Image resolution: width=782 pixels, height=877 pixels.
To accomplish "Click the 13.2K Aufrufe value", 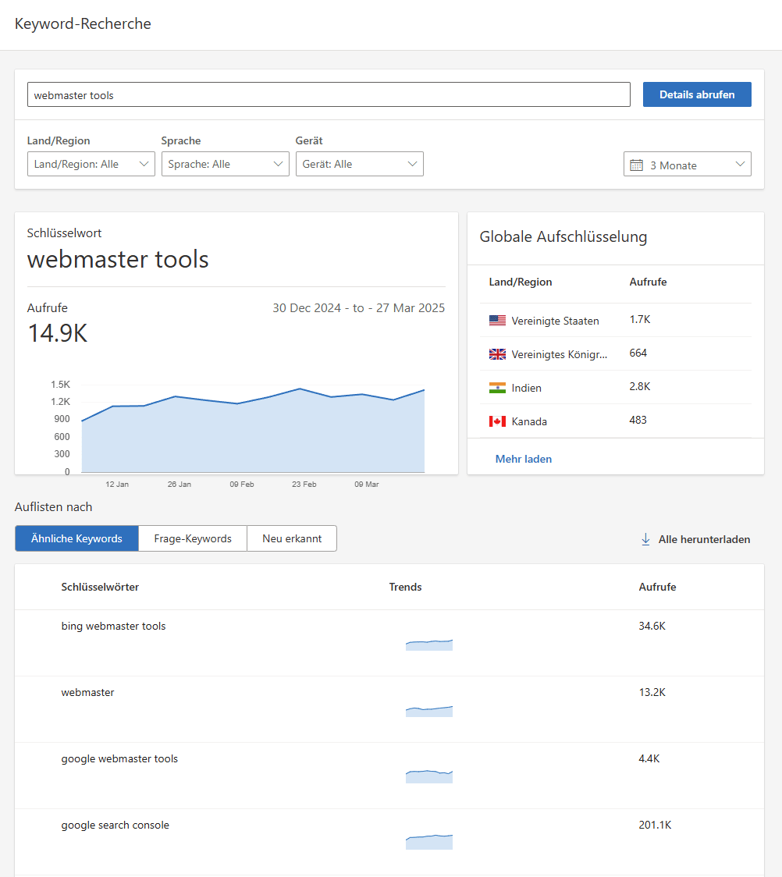I will [x=652, y=692].
